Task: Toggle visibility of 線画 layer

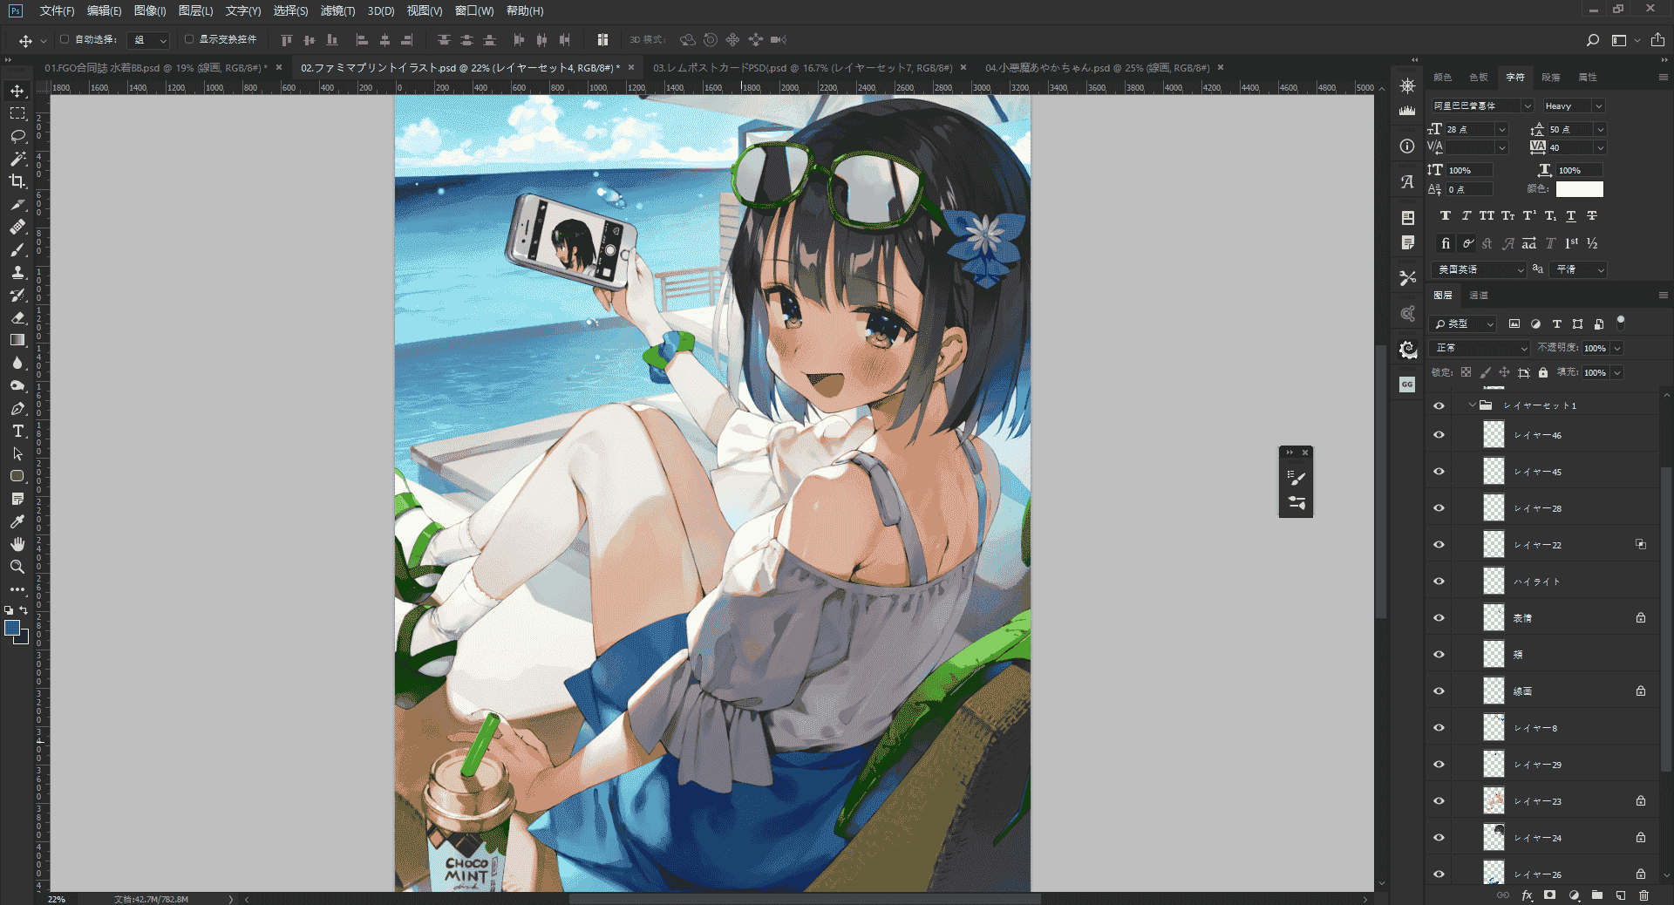Action: 1439,691
